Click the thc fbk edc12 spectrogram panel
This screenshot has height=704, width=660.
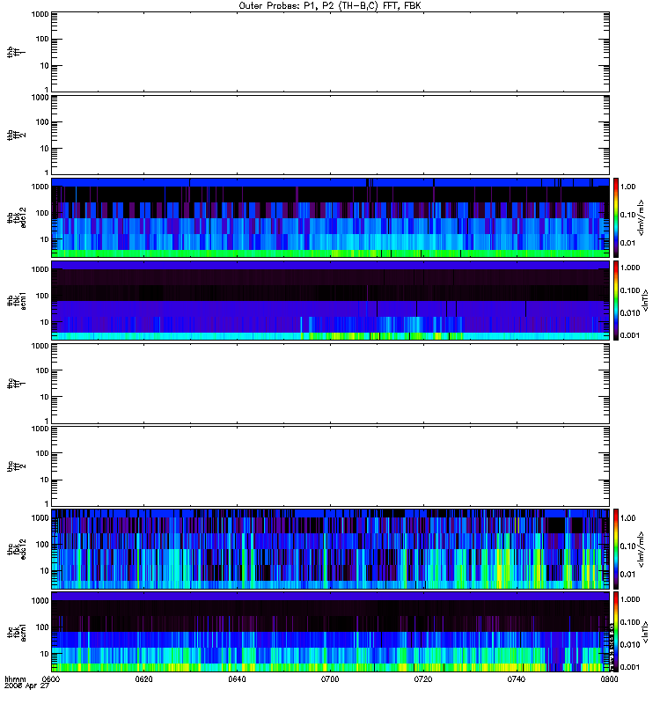coord(330,549)
